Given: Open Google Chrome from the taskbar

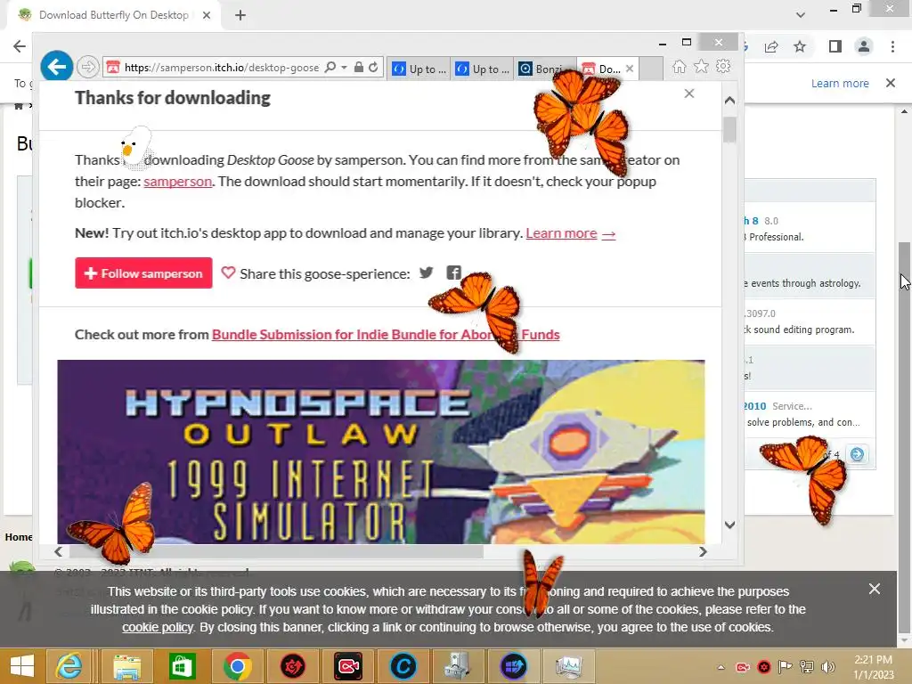Looking at the screenshot, I should (x=237, y=666).
